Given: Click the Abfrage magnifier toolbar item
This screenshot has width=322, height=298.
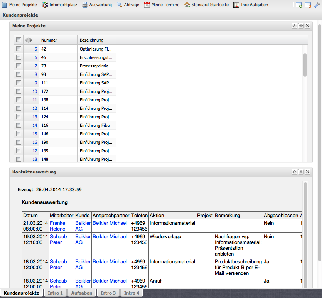Looking at the screenshot, I should (128, 5).
